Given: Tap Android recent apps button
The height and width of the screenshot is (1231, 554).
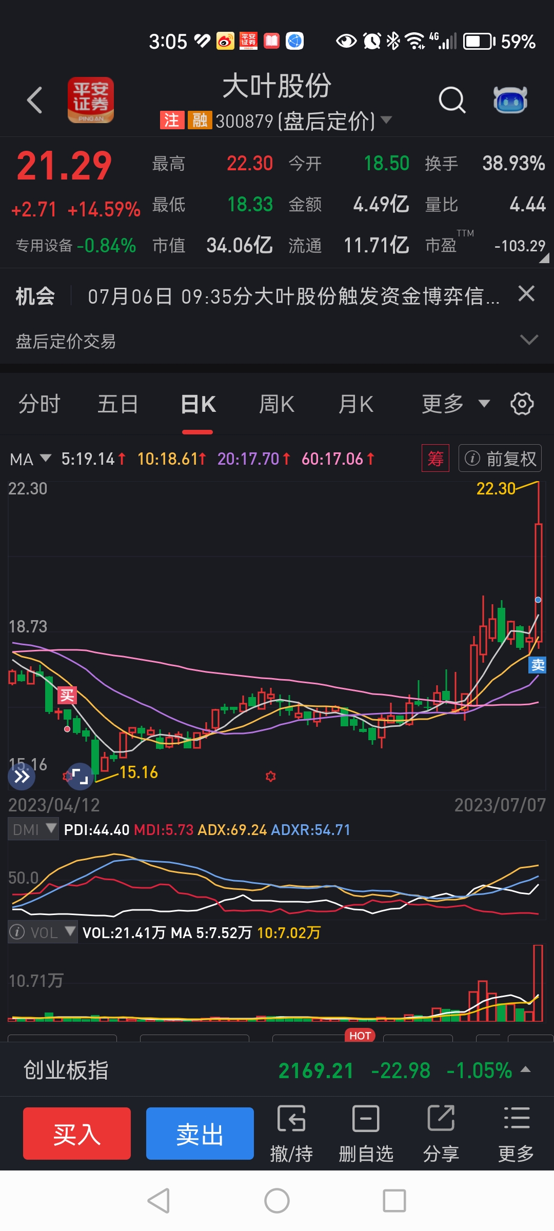Looking at the screenshot, I should (x=394, y=1201).
